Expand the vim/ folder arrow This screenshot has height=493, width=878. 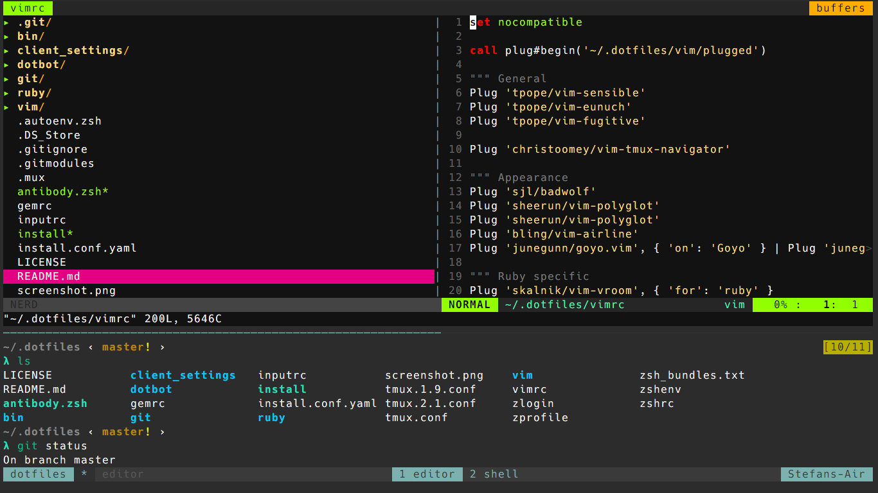tap(6, 107)
